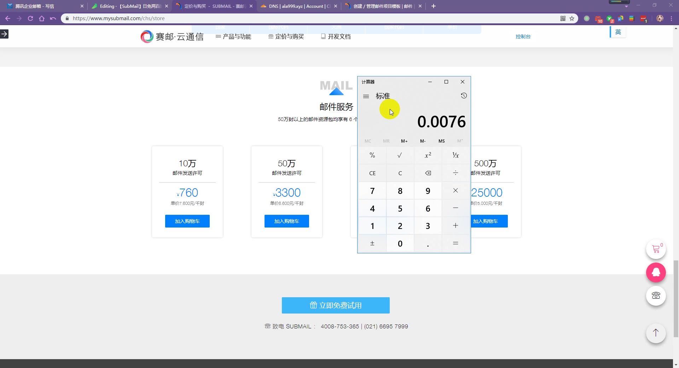Open calculator history panel icon
The height and width of the screenshot is (368, 679).
(464, 96)
